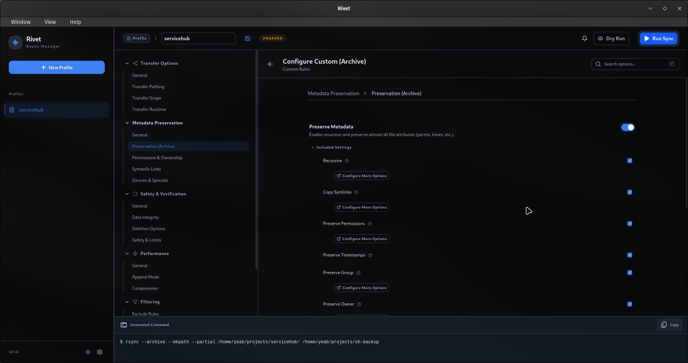This screenshot has width=688, height=363.
Task: Focus the Search options field
Action: 635,64
